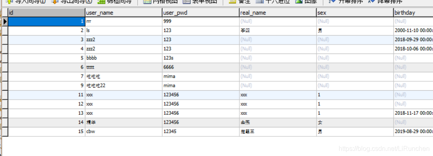Select the birthday column header
The image size is (433, 156).
click(413, 13)
